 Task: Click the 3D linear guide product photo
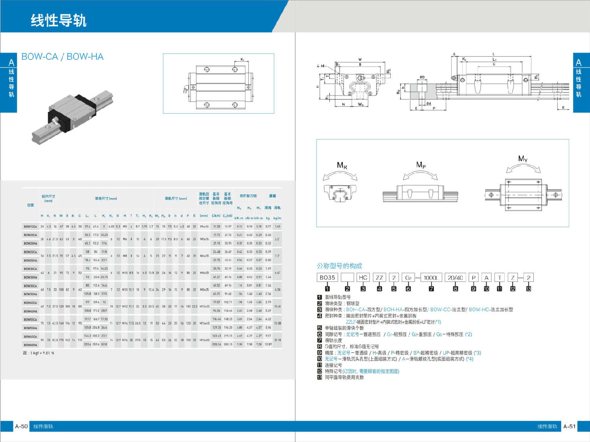click(73, 117)
